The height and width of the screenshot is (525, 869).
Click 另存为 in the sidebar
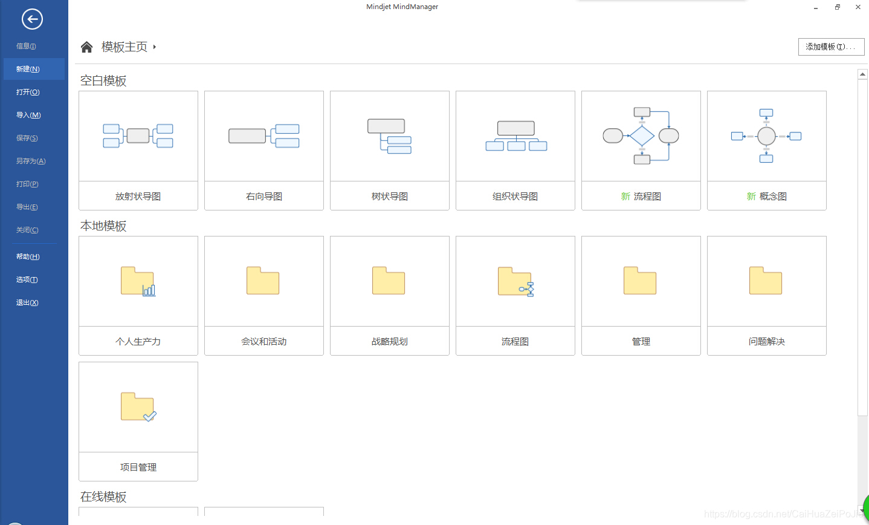(x=31, y=161)
